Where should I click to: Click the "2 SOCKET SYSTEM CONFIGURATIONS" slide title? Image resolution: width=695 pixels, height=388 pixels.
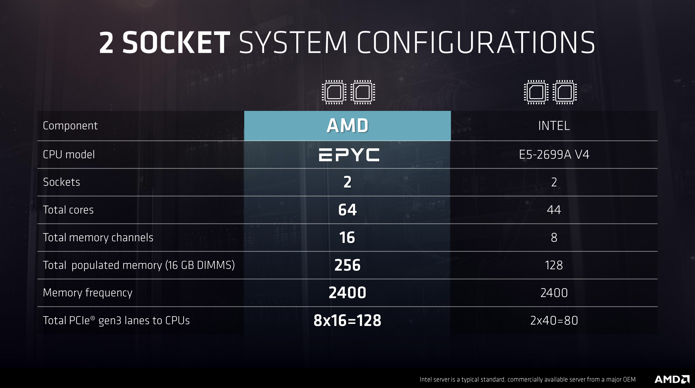coord(347,43)
